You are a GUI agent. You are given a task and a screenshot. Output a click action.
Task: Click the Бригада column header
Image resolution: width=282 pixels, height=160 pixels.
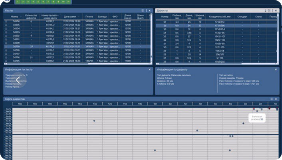(102, 16)
